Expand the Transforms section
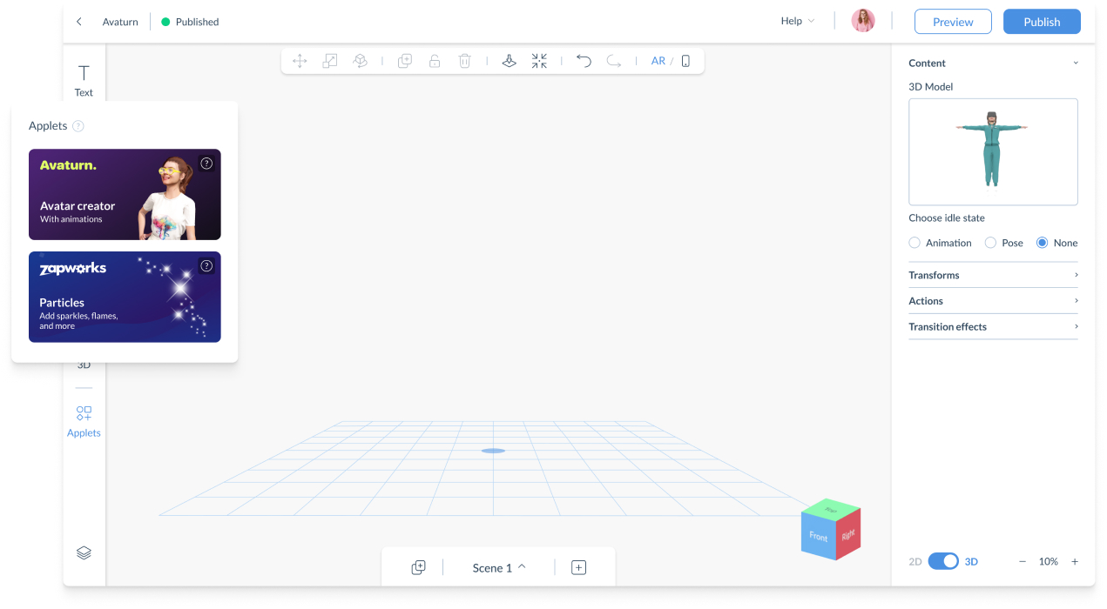This screenshot has width=1107, height=609. pos(993,275)
